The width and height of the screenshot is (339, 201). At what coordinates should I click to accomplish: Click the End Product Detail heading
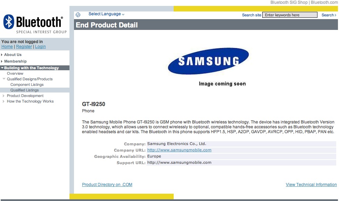(x=107, y=25)
